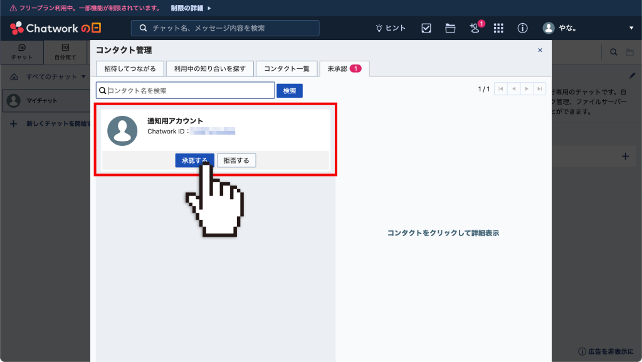Decline the contact with 拒否する
Viewport: 642px width, 362px height.
pos(236,160)
